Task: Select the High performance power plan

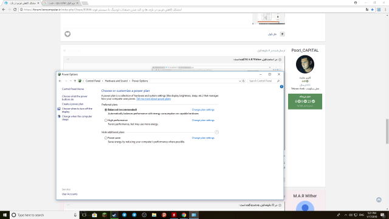Action: pos(106,120)
